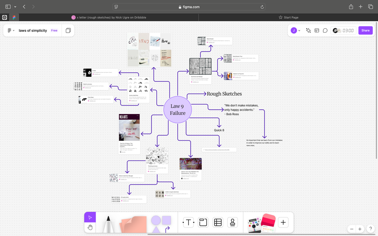378x236 pixels.
Task: Open the AI sparkle actions icon
Action: 308,30
